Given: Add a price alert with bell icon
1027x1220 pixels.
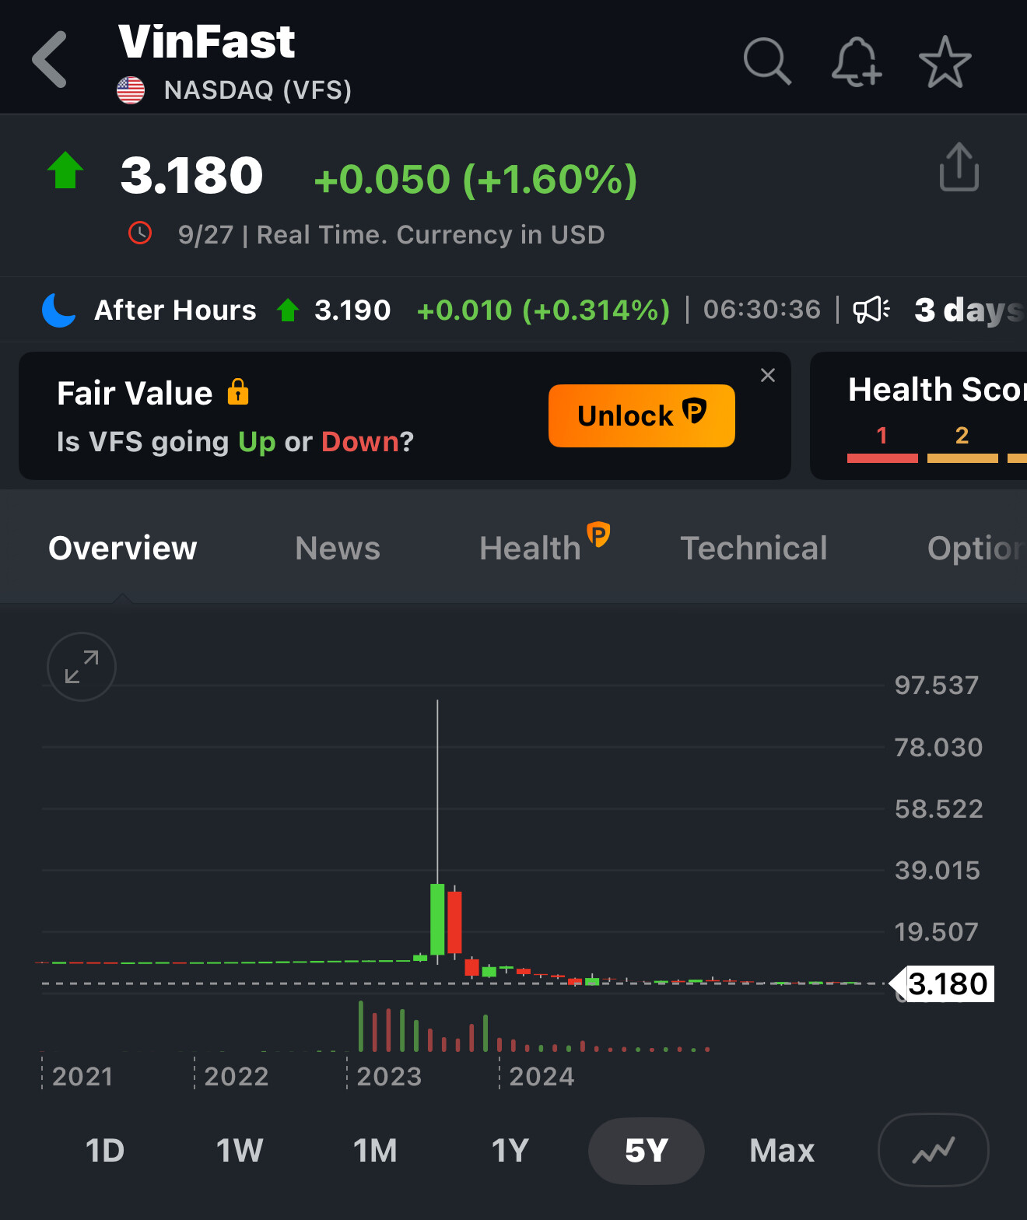Looking at the screenshot, I should 856,61.
